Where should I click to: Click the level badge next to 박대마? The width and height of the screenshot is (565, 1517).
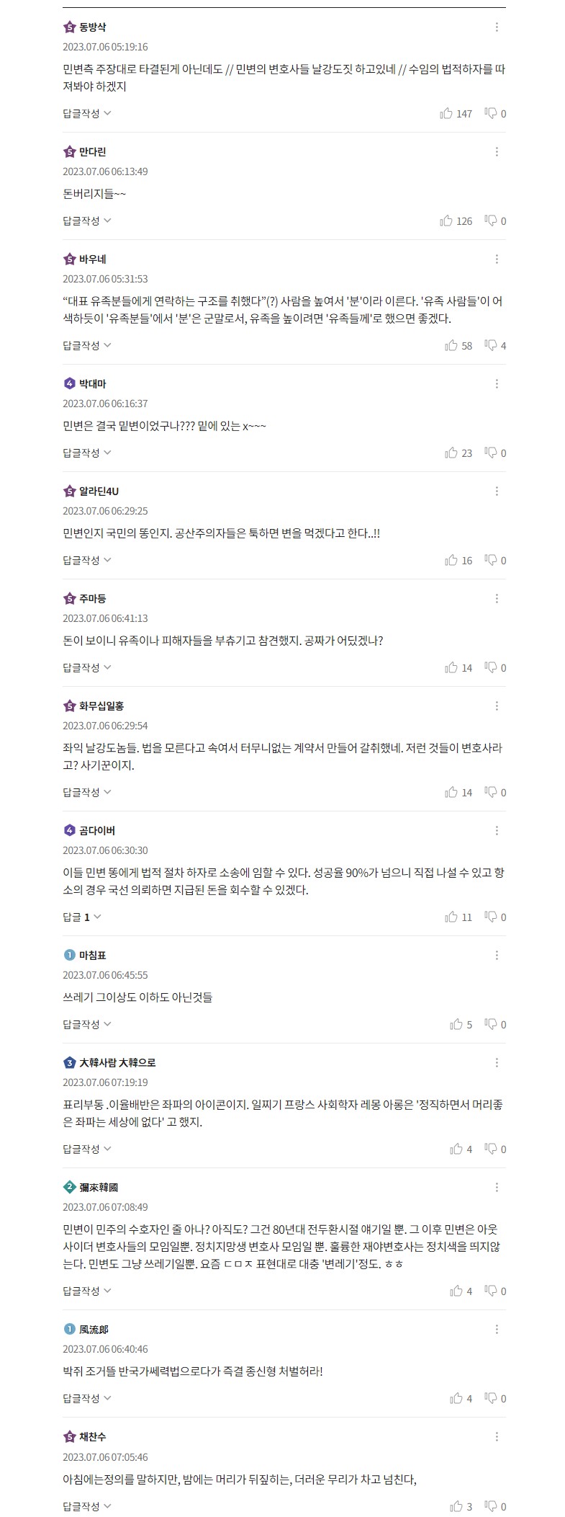click(70, 383)
